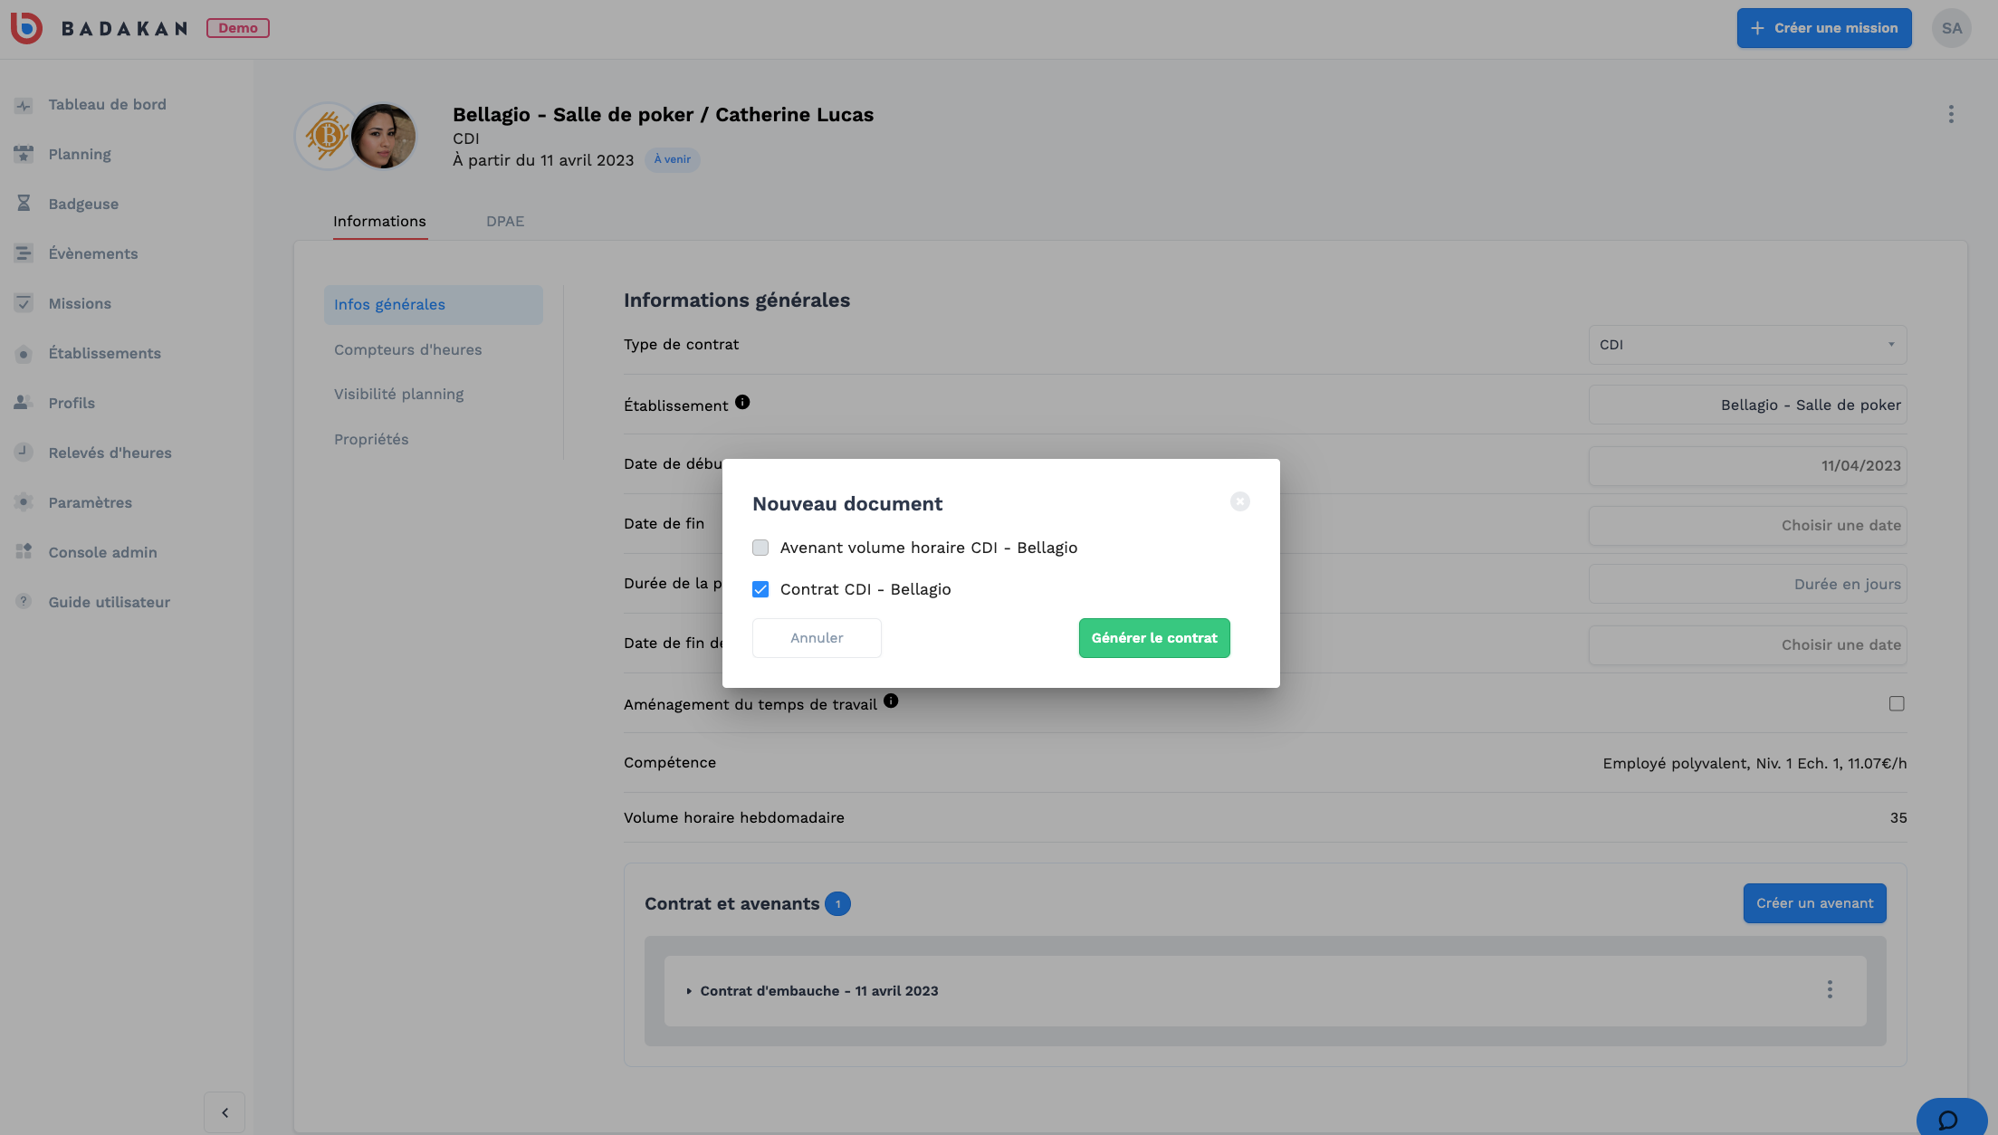Open the Type de contrat CDI dropdown
This screenshot has width=1998, height=1135.
click(x=1747, y=345)
